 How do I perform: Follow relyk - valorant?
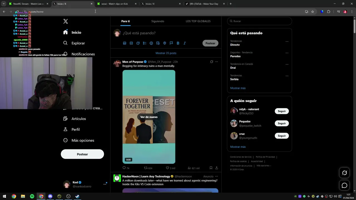click(282, 111)
